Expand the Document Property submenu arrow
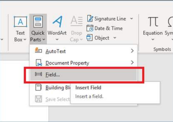This screenshot has width=173, height=122. pyautogui.click(x=132, y=63)
